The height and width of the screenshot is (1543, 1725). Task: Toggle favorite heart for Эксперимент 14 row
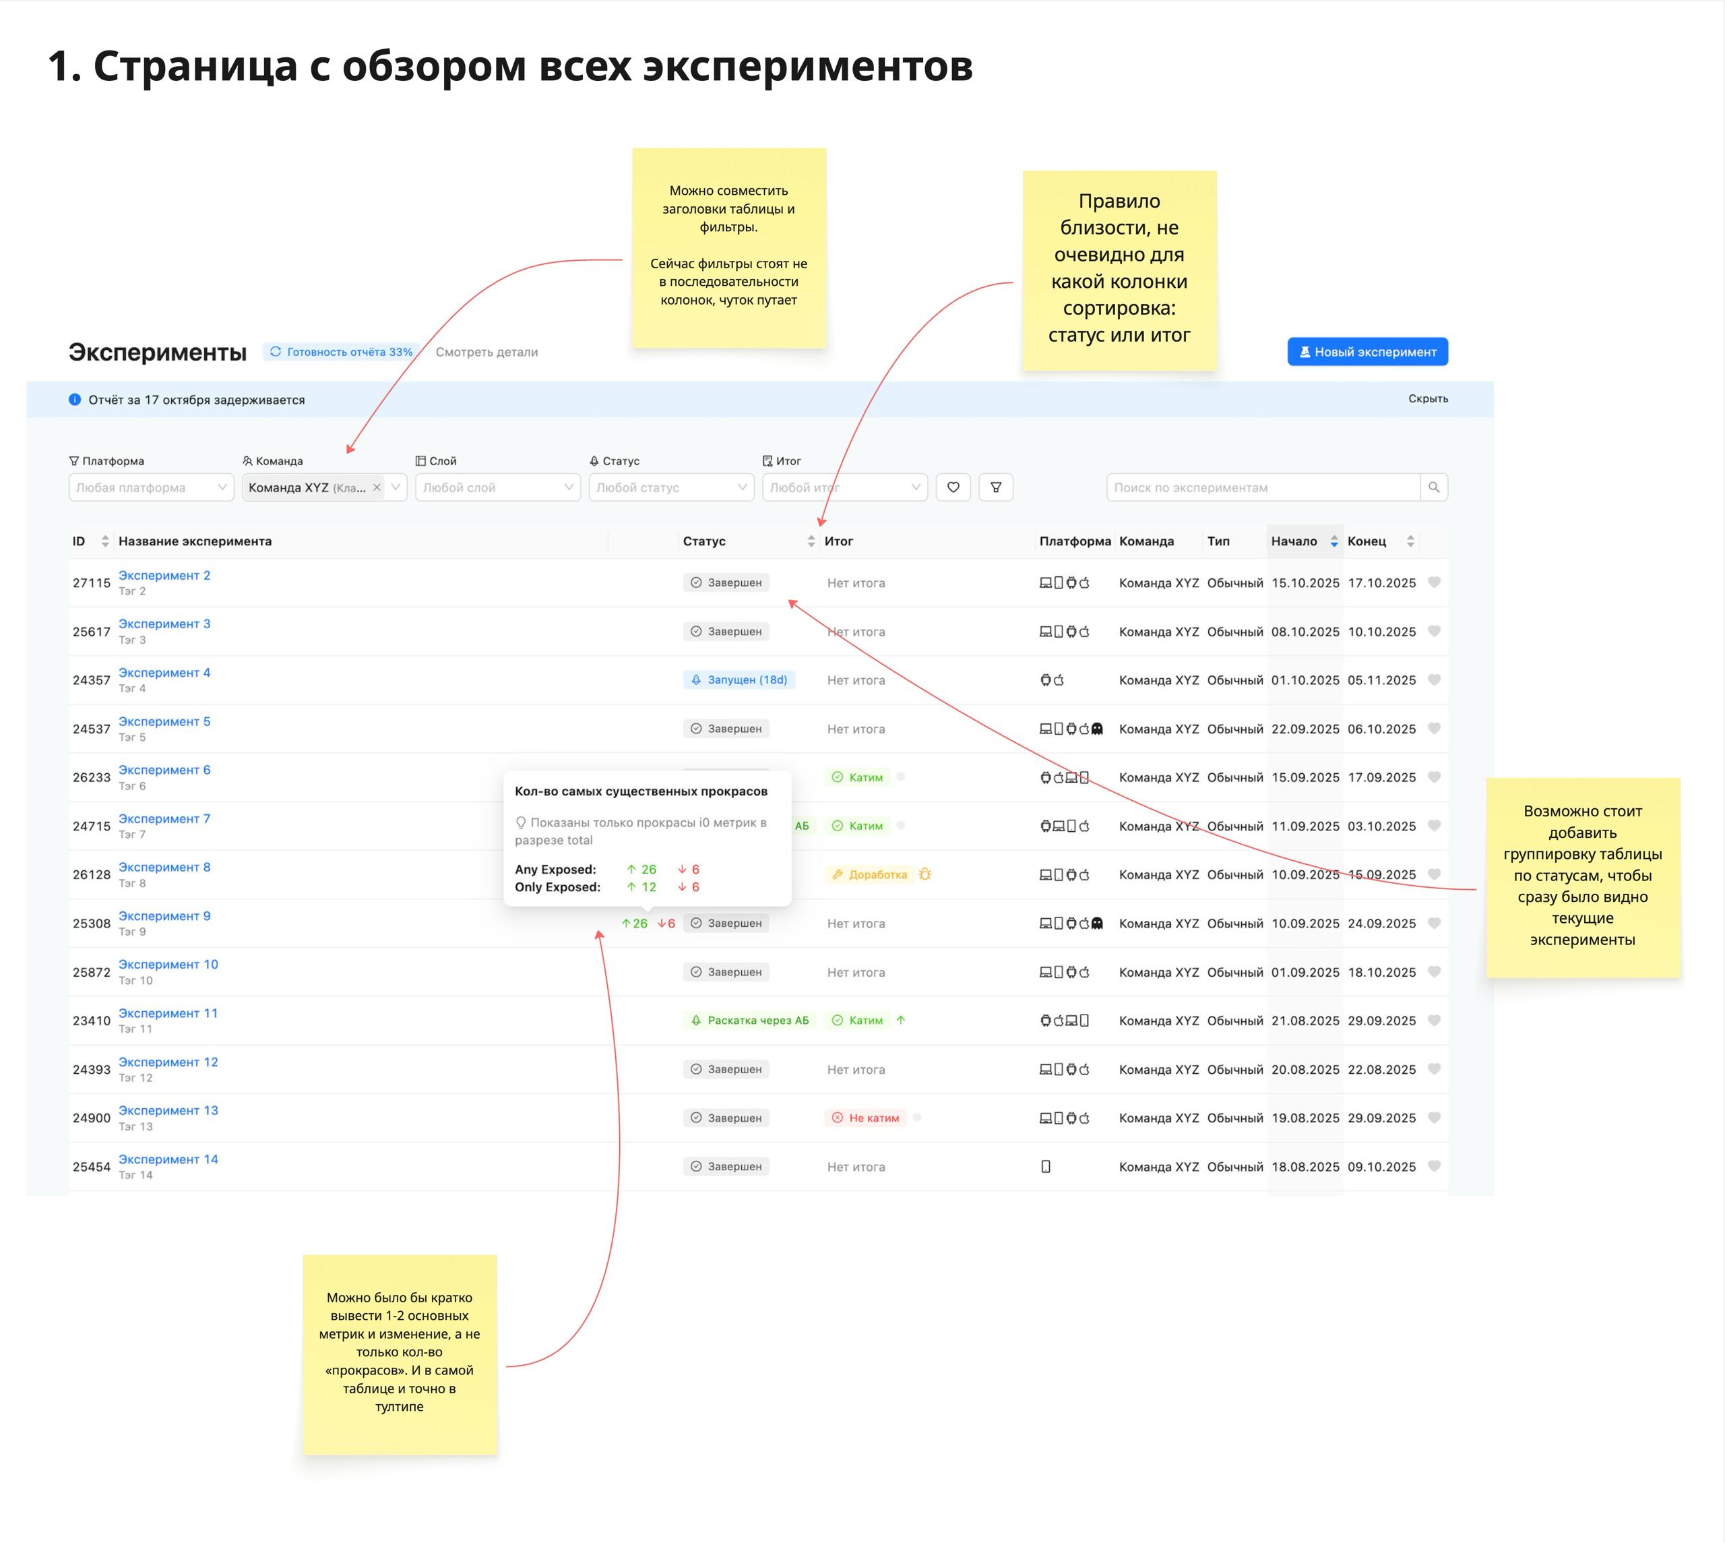coord(1433,1167)
